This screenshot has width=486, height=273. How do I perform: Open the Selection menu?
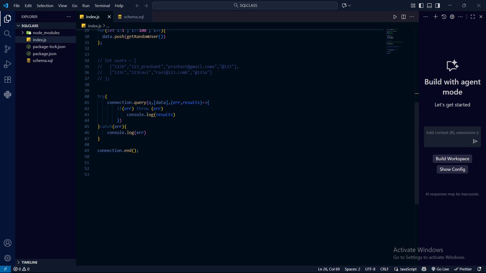[x=45, y=6]
